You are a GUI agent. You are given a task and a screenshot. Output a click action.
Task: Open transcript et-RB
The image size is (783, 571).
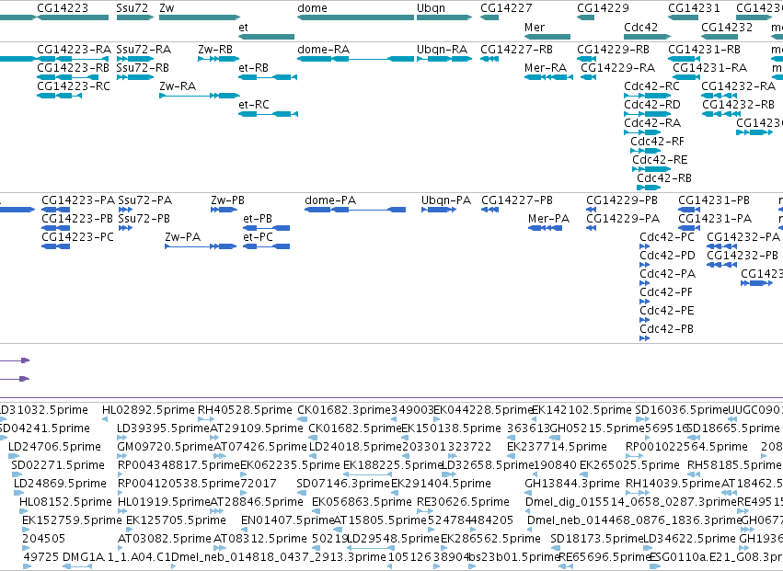254,68
